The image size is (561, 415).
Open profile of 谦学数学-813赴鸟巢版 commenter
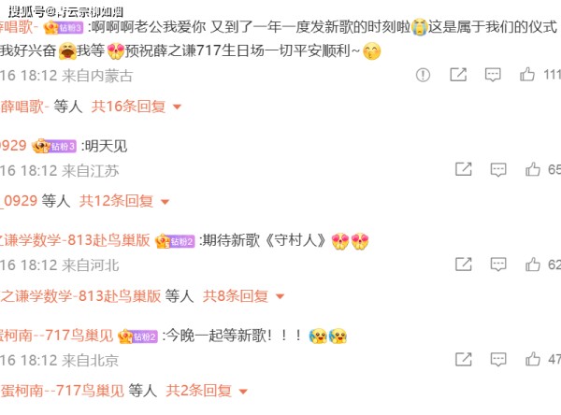point(75,240)
